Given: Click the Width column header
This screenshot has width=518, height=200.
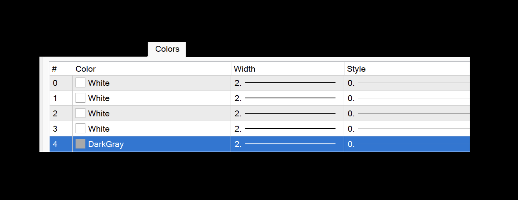Looking at the screenshot, I should [x=287, y=69].
